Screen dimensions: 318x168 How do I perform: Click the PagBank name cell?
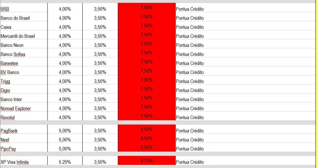[8, 131]
